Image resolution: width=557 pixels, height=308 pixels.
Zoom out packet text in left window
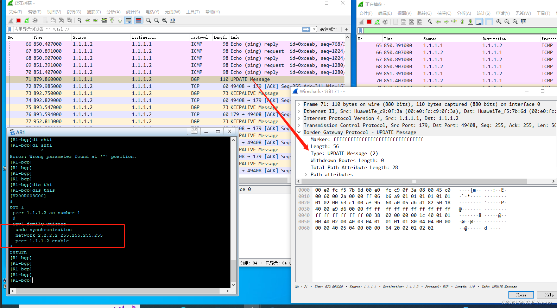coord(157,20)
